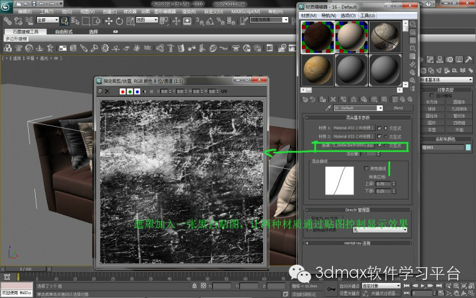
Task: Create a 球体 sphere primitive
Action: pyautogui.click(x=432, y=109)
